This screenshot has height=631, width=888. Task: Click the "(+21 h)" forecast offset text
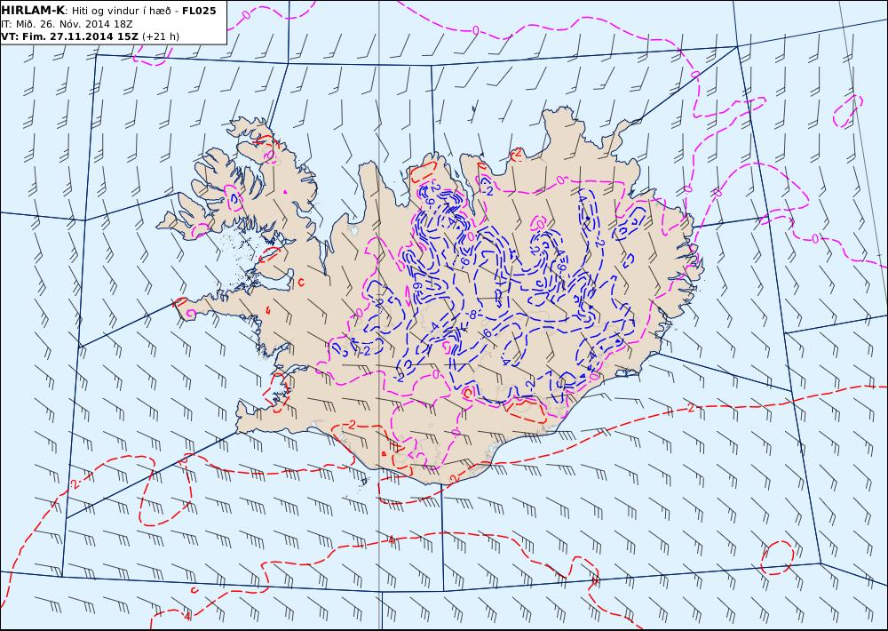(160, 36)
